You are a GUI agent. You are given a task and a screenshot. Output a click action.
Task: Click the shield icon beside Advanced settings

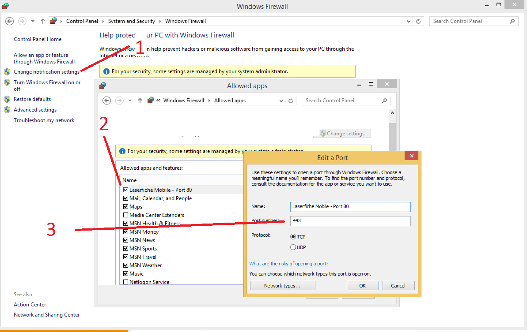click(x=7, y=110)
